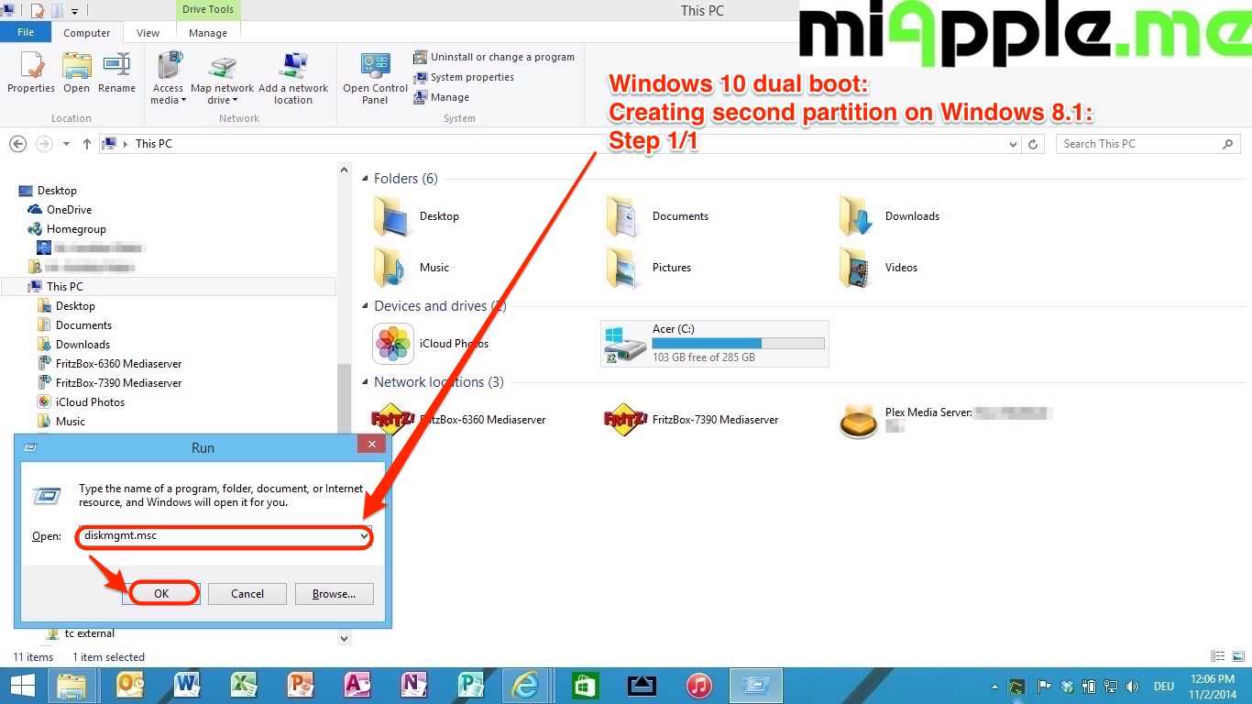The height and width of the screenshot is (704, 1252).
Task: Click OK in the Run dialog
Action: [x=161, y=594]
